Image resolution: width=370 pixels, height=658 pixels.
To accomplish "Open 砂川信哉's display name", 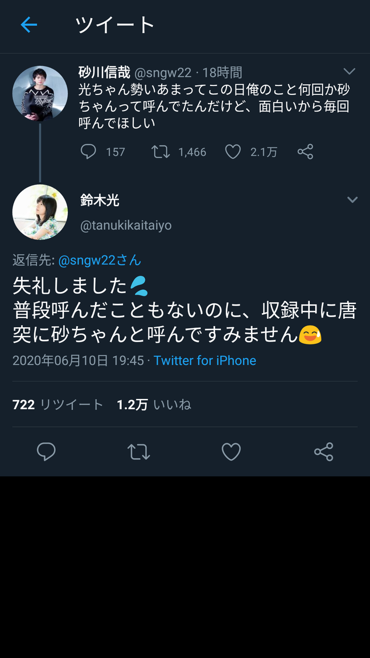I will click(105, 72).
